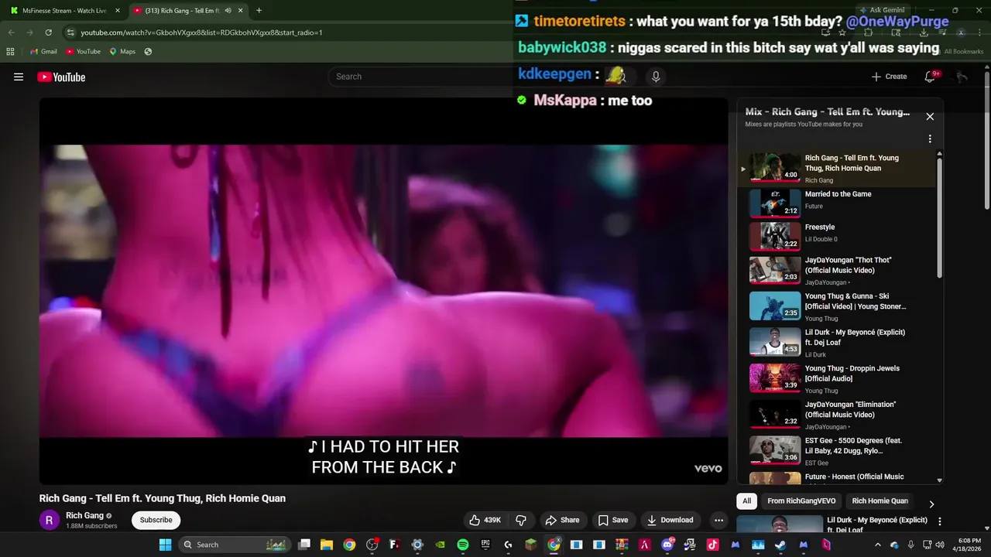Open the Mix playlist three-dot options
This screenshot has height=557, width=991.
(x=930, y=139)
